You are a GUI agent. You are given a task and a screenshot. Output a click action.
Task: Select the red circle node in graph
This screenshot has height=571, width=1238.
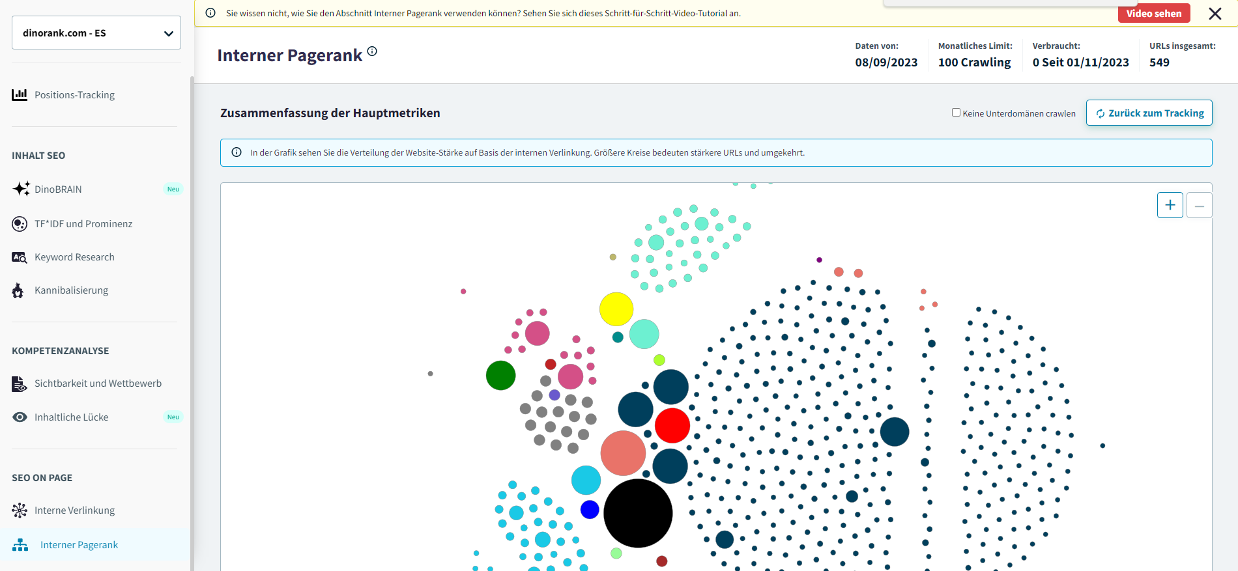click(x=672, y=426)
